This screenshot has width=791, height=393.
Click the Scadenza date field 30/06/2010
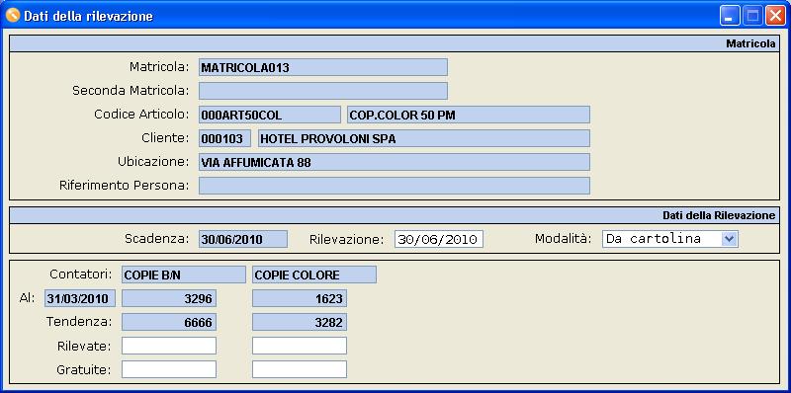[243, 239]
